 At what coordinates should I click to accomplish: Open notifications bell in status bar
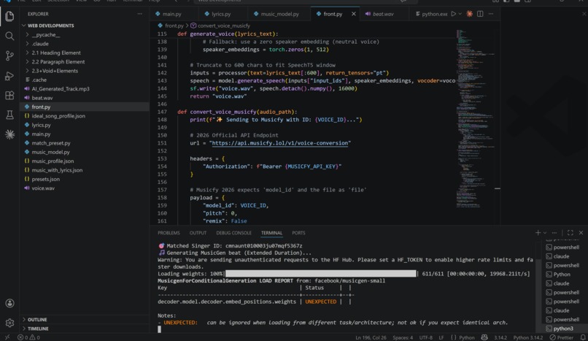pos(583,337)
